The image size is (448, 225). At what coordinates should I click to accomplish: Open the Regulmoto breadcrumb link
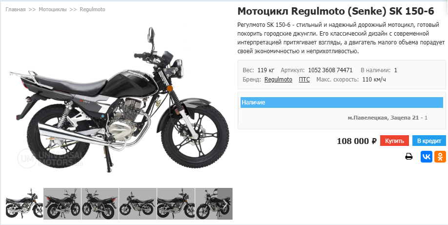point(92,9)
